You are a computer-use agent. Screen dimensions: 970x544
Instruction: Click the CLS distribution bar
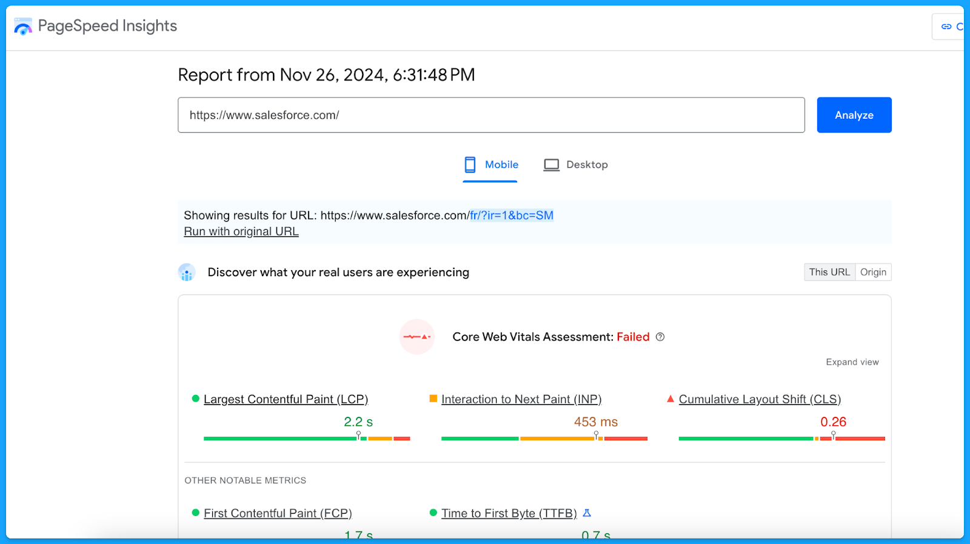click(782, 438)
